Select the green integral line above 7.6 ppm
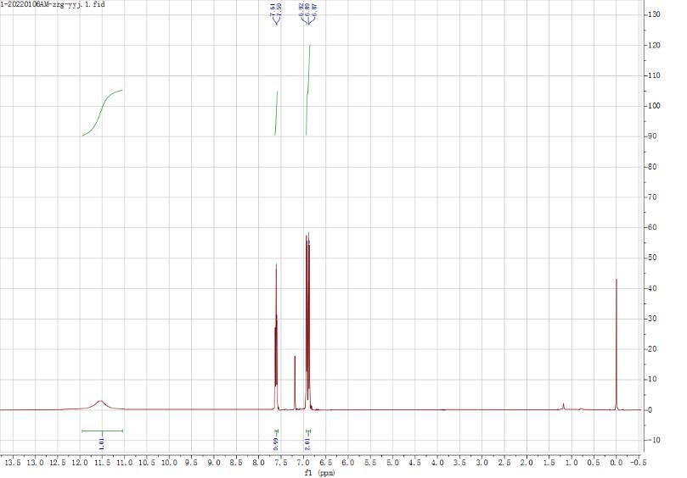 (x=276, y=113)
